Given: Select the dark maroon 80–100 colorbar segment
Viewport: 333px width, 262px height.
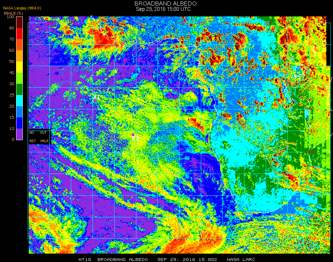Looking at the screenshot, I should coord(20,22).
